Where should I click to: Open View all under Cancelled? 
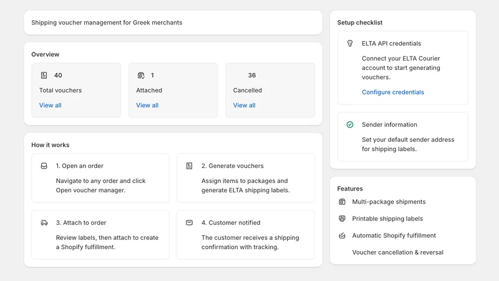coord(244,105)
